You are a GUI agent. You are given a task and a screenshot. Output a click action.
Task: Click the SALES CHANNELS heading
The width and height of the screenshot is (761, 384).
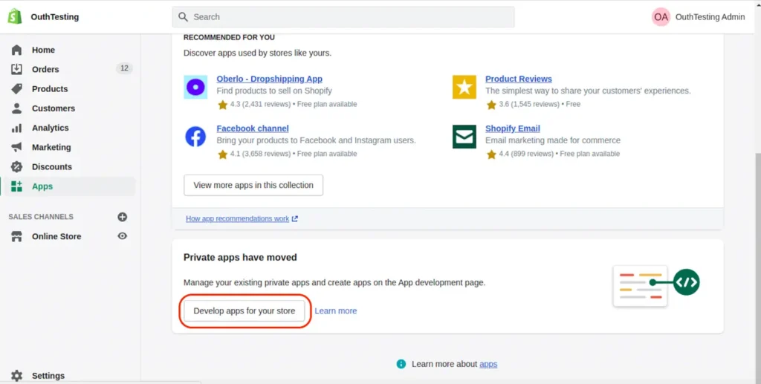[x=41, y=217]
